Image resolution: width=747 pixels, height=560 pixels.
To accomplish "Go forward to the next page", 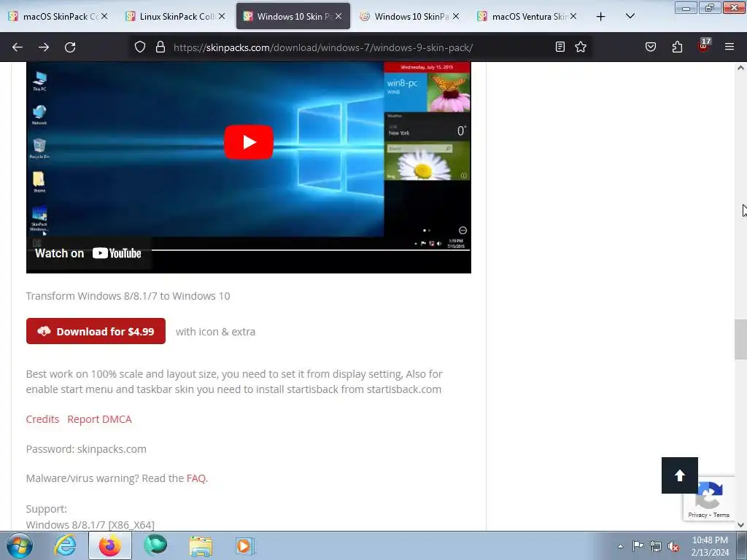I will [44, 47].
